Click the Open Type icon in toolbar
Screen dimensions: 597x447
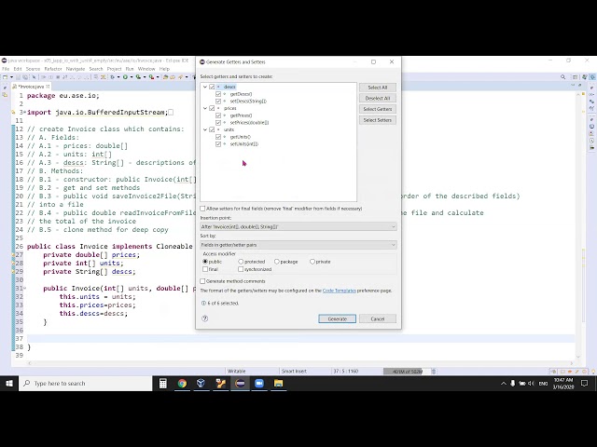tap(166, 77)
